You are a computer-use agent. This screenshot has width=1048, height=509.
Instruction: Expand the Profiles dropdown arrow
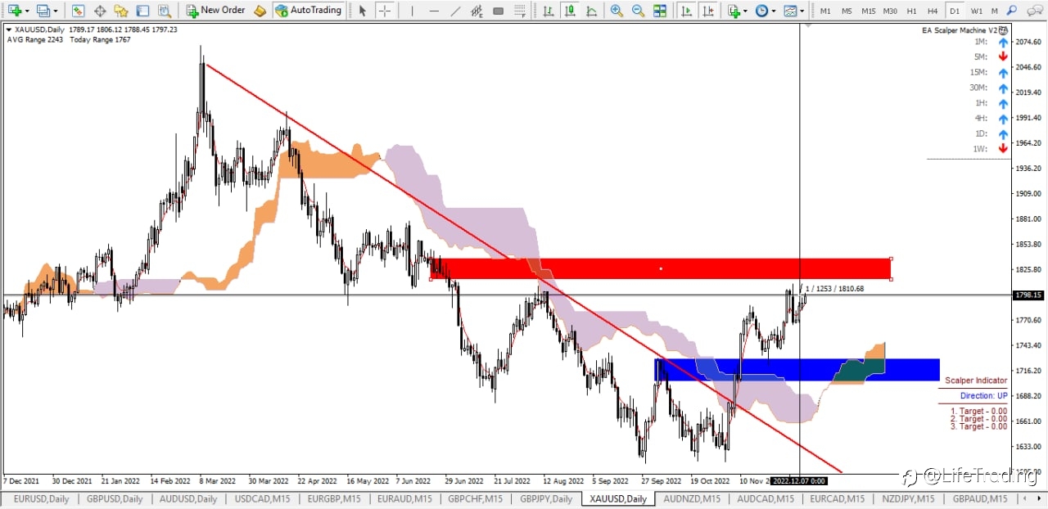pyautogui.click(x=56, y=11)
